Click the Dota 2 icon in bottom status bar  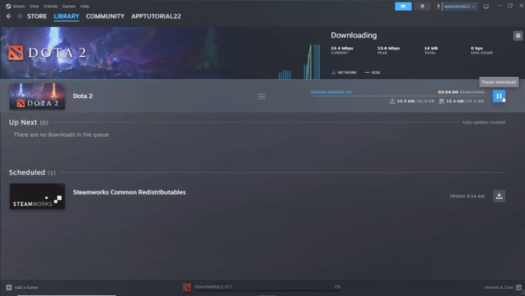(187, 287)
